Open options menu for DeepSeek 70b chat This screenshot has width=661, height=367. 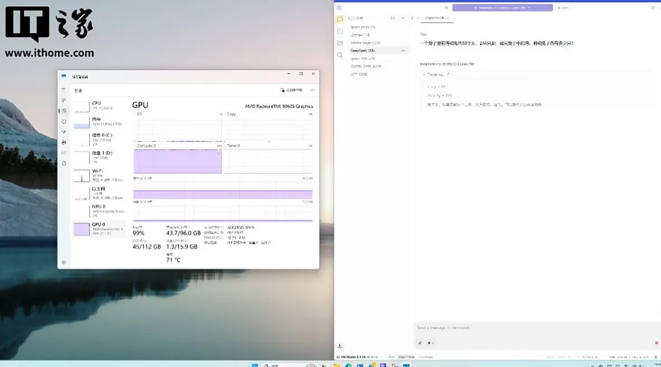403,50
